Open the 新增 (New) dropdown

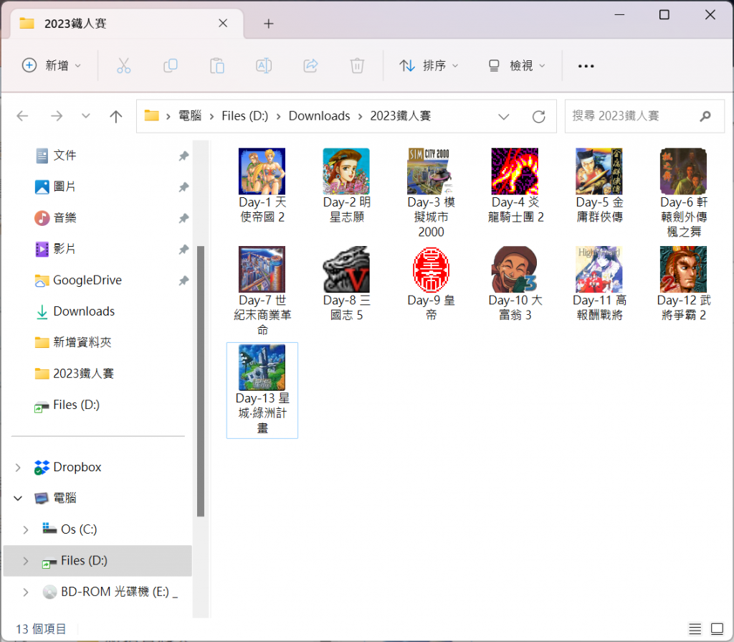[52, 65]
